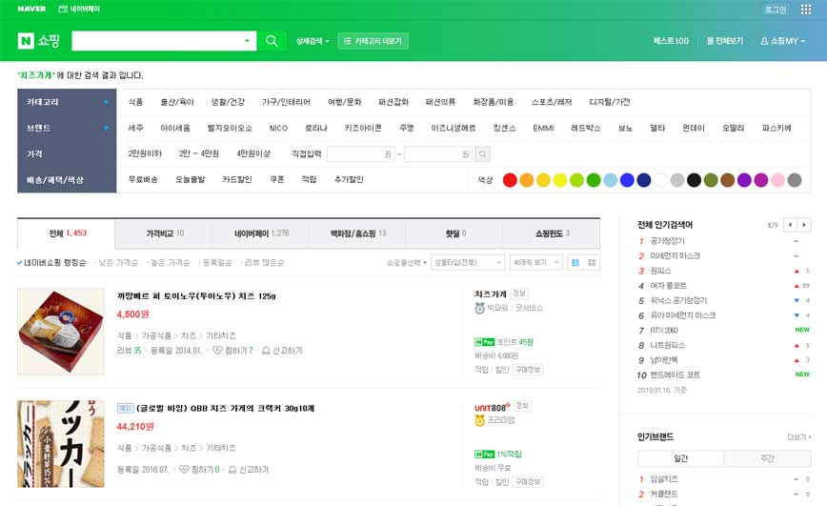This screenshot has width=827, height=506.
Task: Select 주간 popular brand tab
Action: pos(767,458)
